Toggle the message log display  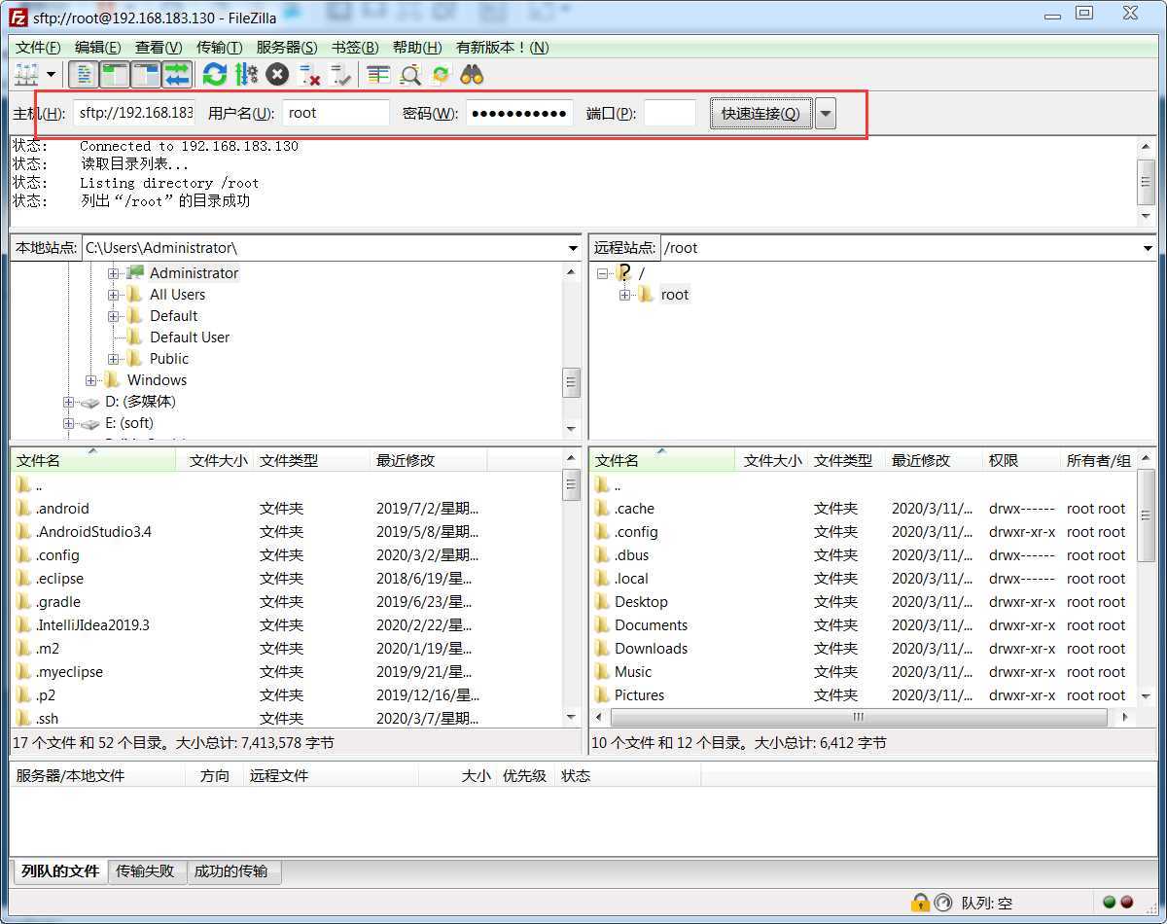click(x=85, y=75)
